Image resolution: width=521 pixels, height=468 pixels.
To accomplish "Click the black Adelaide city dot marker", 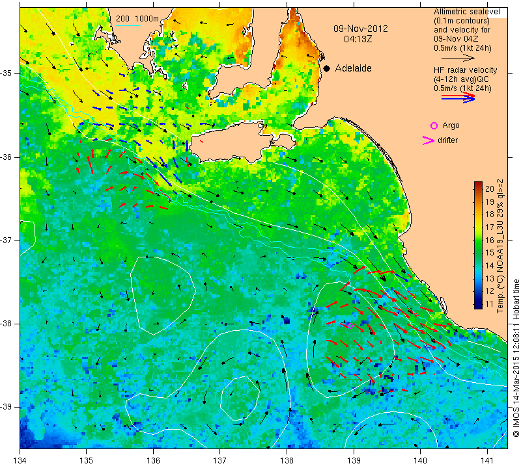I will tap(327, 68).
